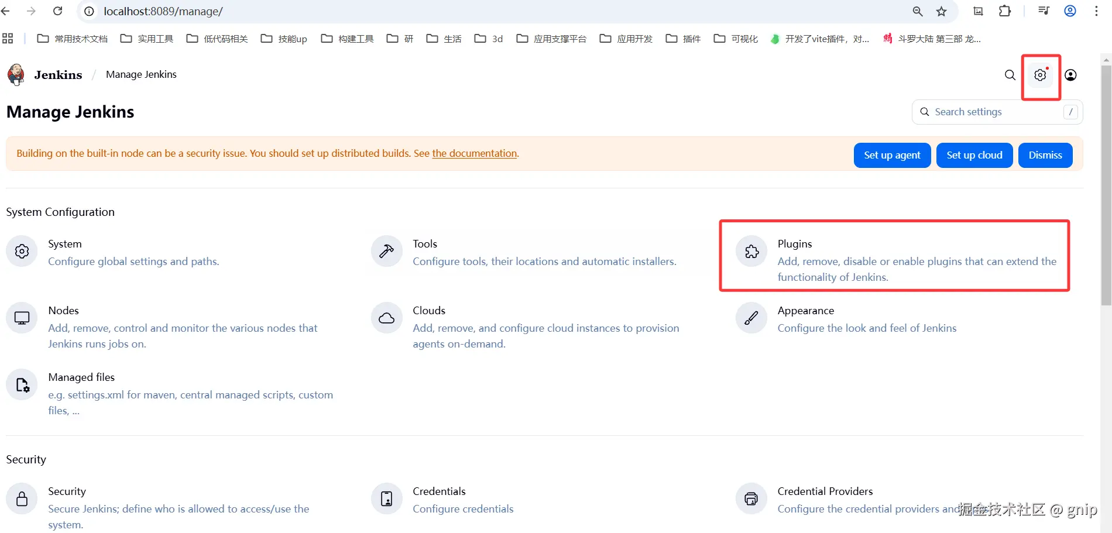The width and height of the screenshot is (1112, 533).
Task: Open the Credentials configuration link
Action: (x=439, y=491)
